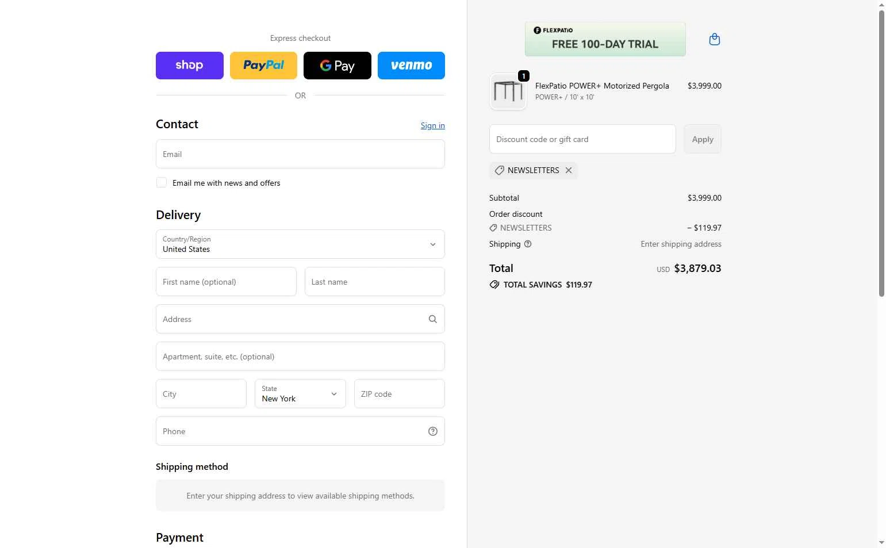Click the phone help question-mark icon
The width and height of the screenshot is (886, 548).
tap(433, 431)
